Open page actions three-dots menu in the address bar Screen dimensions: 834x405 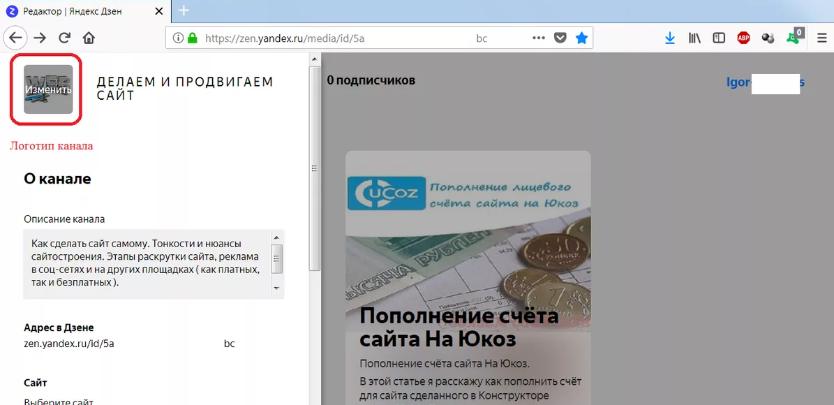tap(539, 38)
